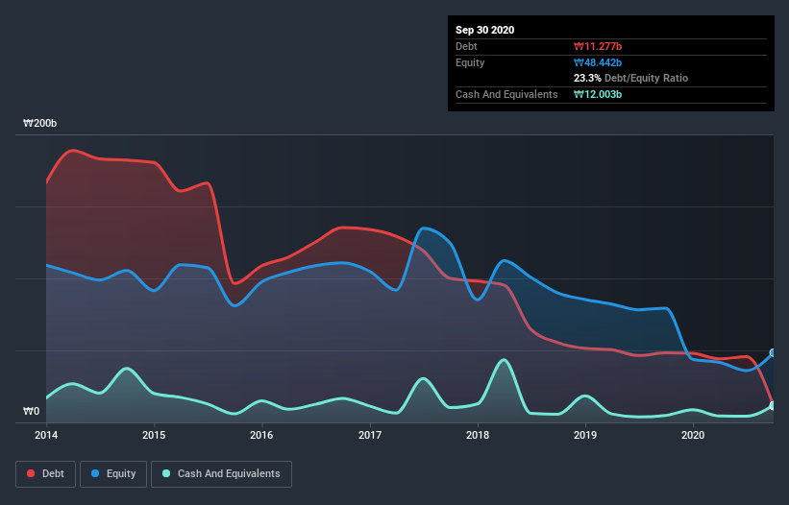The height and width of the screenshot is (505, 789).
Task: Click the 2016 x-axis label
Action: point(261,435)
